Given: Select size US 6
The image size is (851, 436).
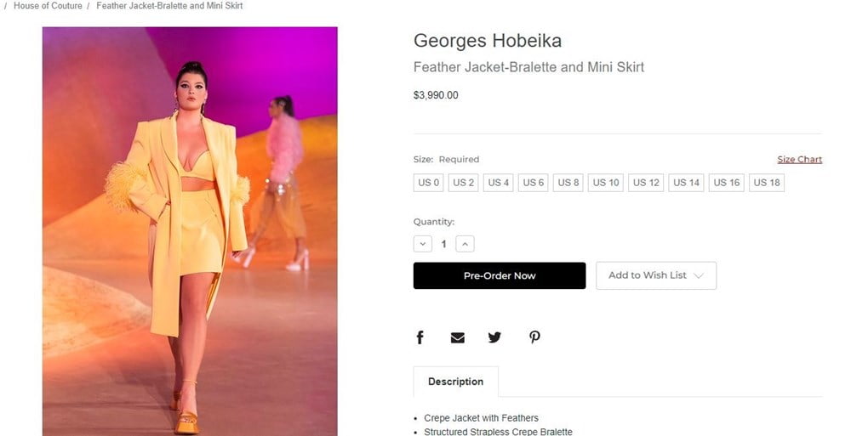Looking at the screenshot, I should (x=534, y=183).
